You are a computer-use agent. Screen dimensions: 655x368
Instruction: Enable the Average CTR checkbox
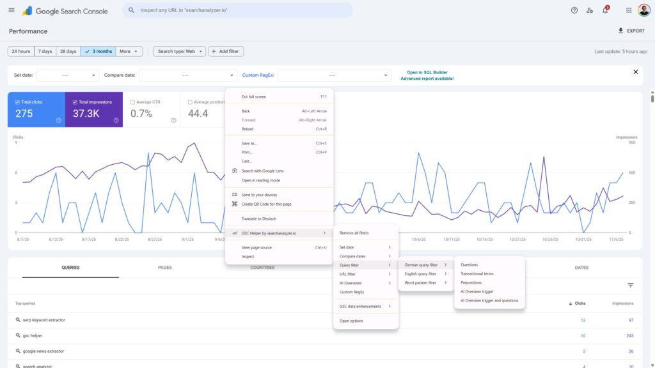tap(132, 102)
